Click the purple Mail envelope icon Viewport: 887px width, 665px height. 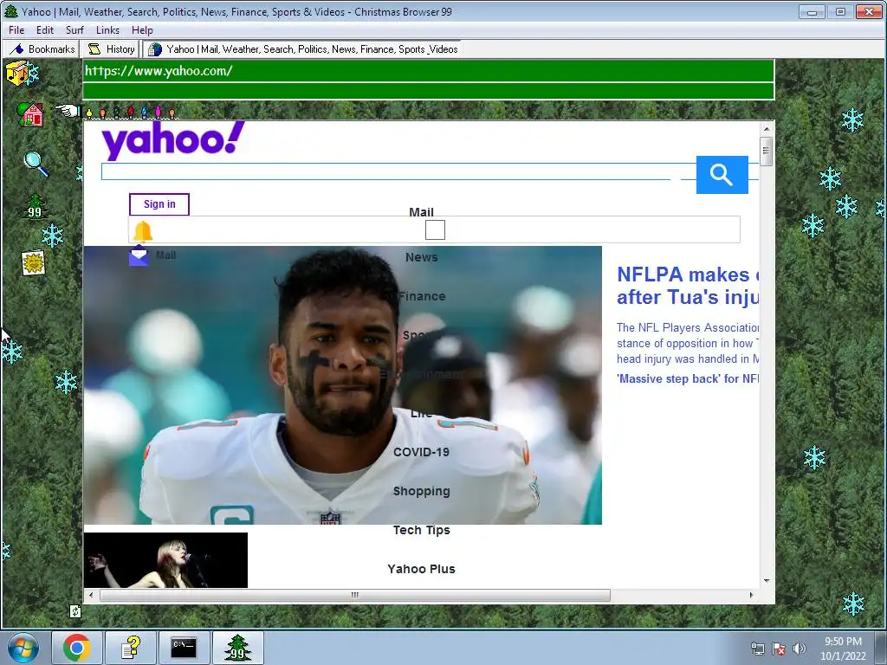[x=139, y=256]
